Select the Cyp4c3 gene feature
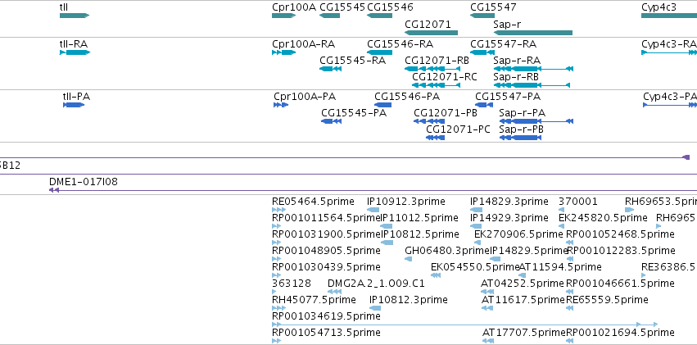697x345 pixels. (x=669, y=16)
